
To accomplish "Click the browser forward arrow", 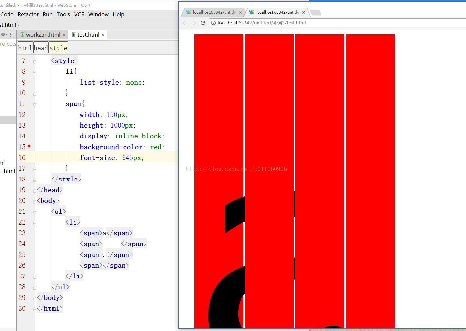I will click(x=194, y=23).
